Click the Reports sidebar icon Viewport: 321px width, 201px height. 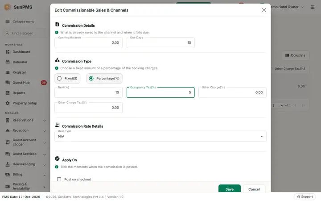click(x=8, y=93)
